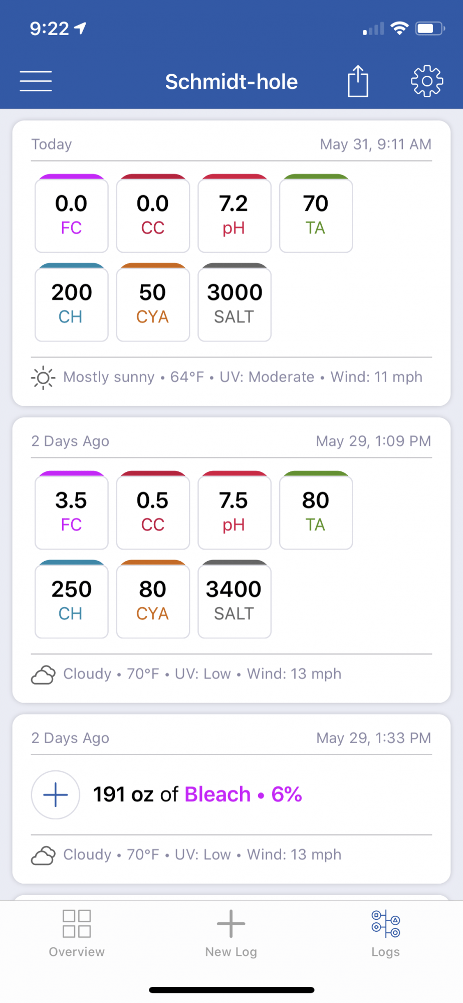The image size is (463, 1003).
Task: Select the 250 CH tile
Action: click(x=72, y=599)
